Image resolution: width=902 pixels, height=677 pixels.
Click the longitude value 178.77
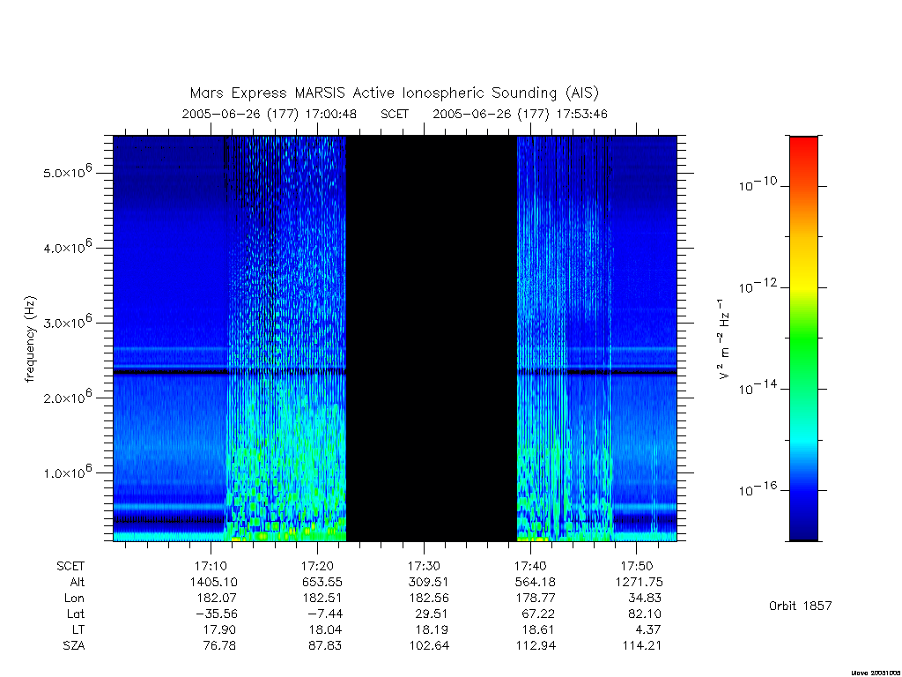(x=535, y=599)
